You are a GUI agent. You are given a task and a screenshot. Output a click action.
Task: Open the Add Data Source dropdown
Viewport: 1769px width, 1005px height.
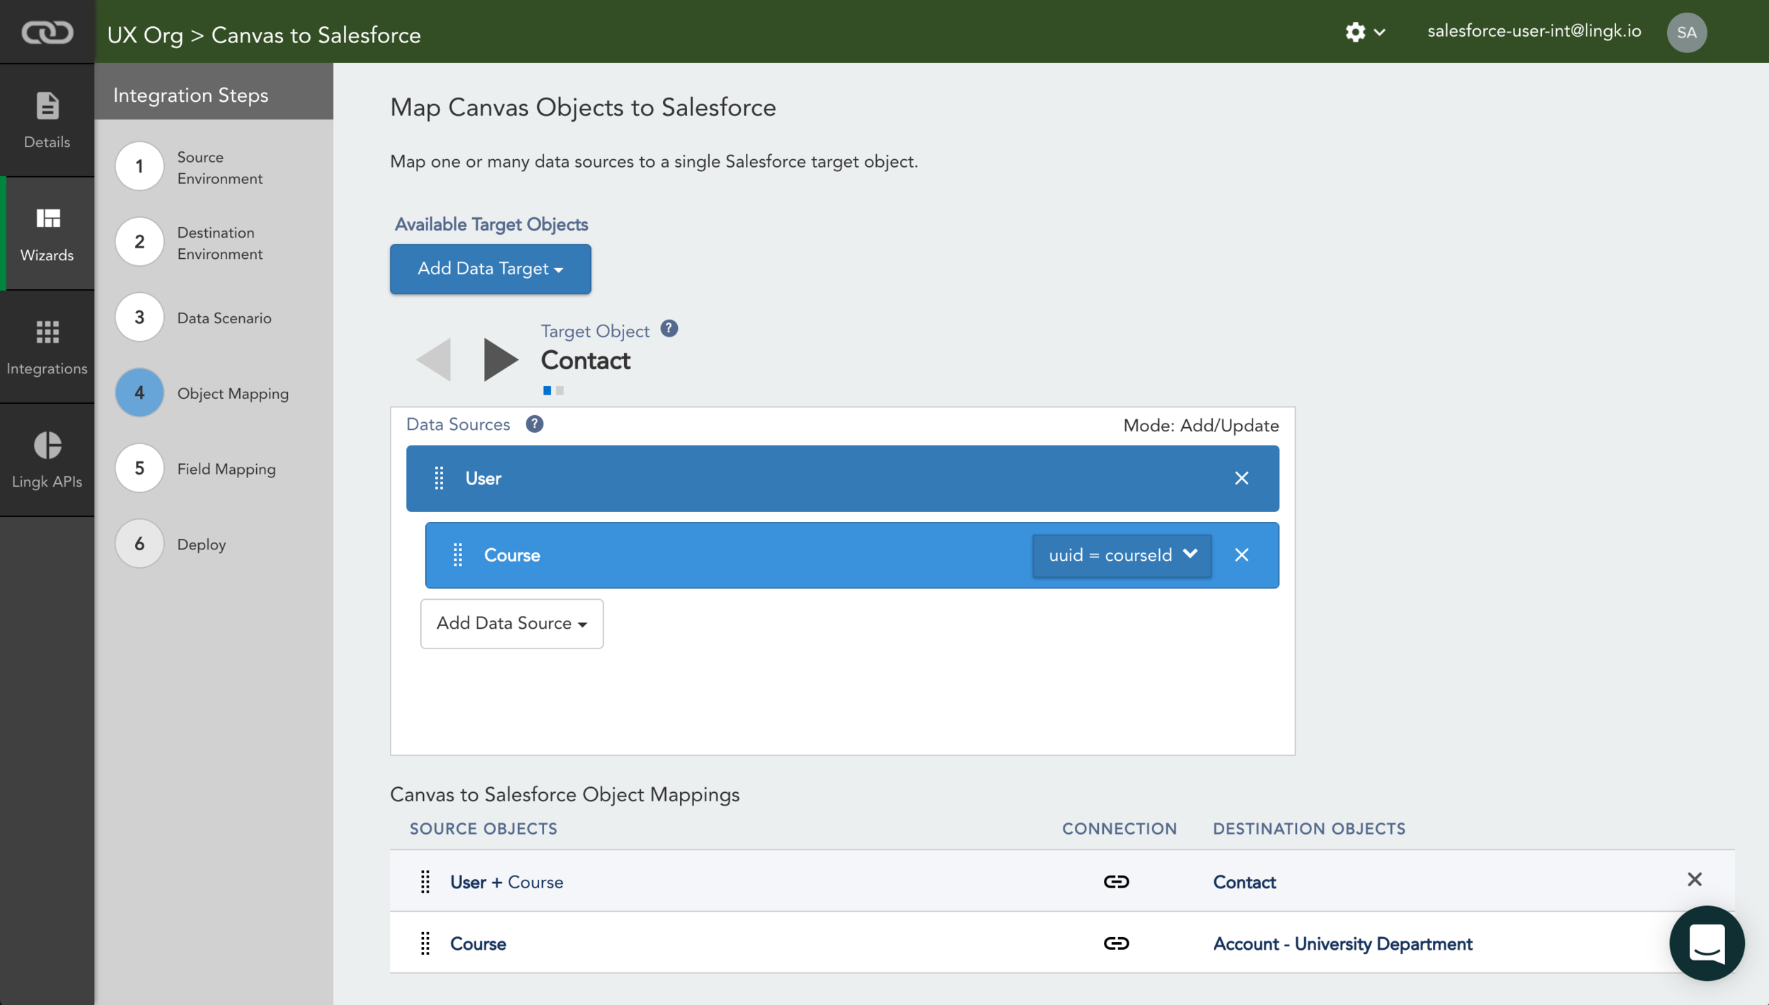click(512, 624)
